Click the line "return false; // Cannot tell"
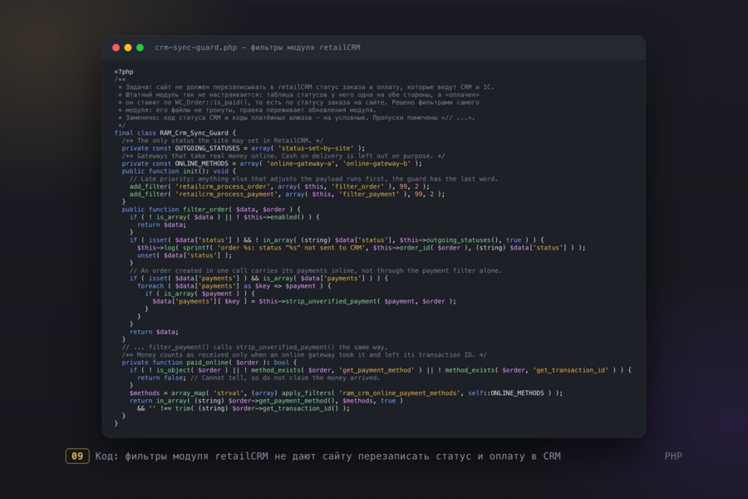 [x=258, y=378]
